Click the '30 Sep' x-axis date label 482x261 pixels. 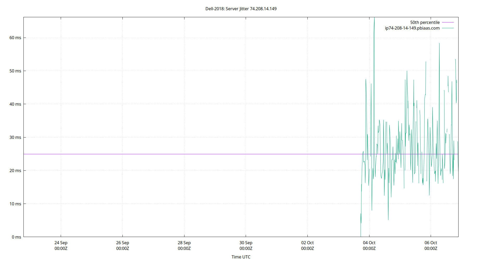click(246, 243)
